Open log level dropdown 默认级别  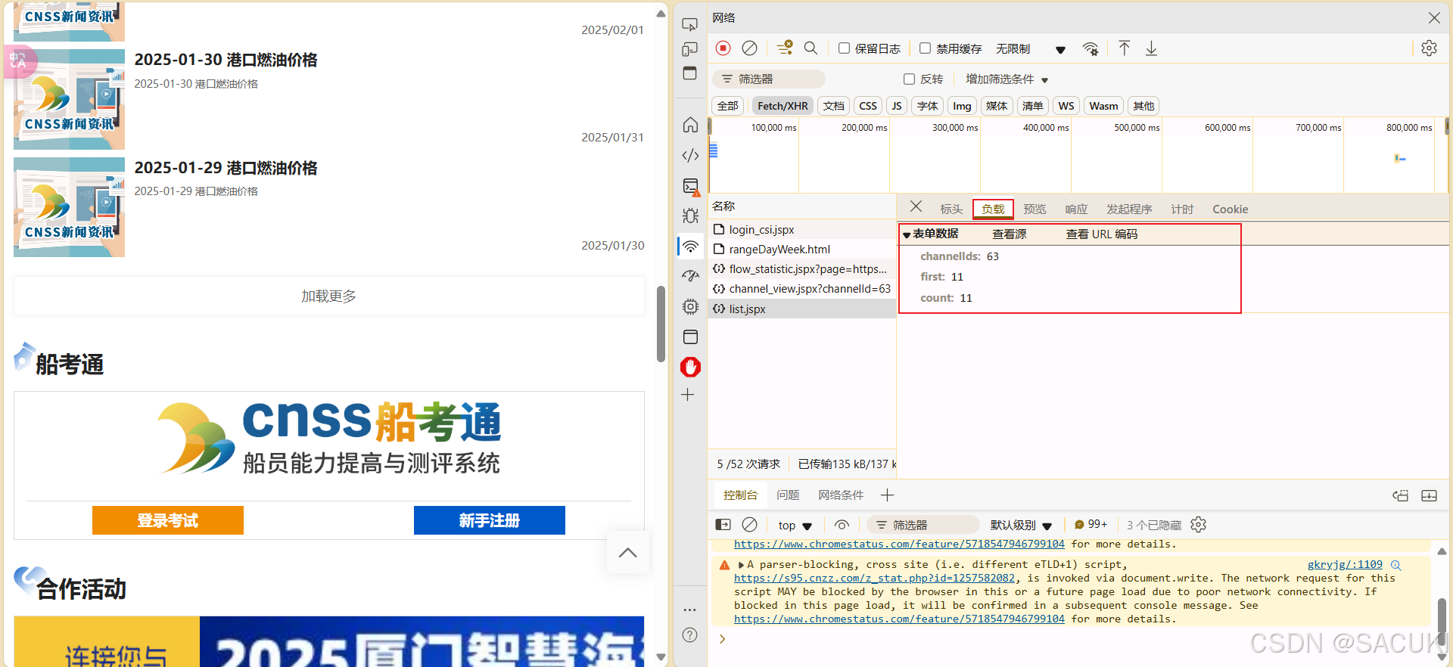1021,526
